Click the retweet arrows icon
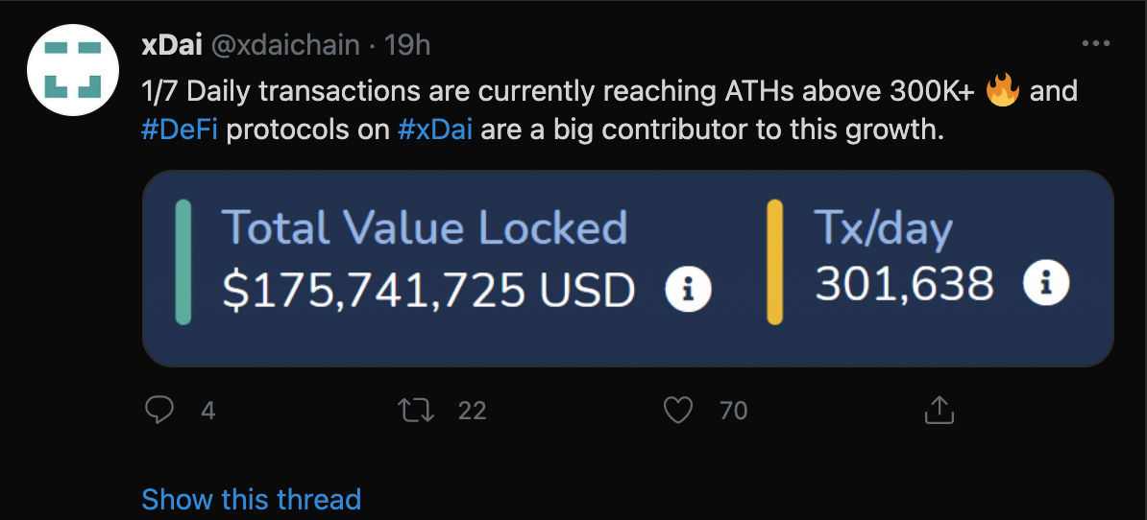The image size is (1147, 520). 416,411
